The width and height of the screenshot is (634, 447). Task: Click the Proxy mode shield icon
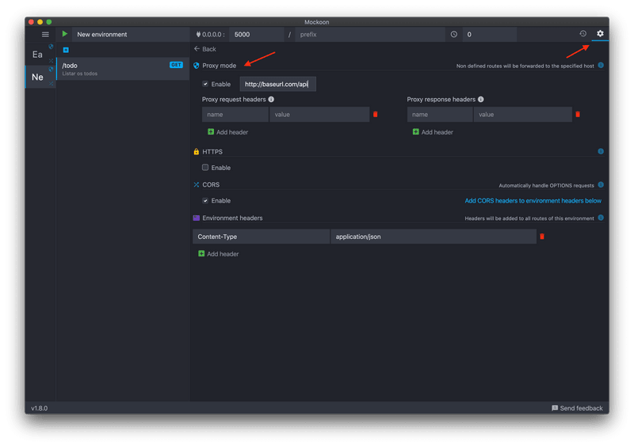tap(196, 66)
